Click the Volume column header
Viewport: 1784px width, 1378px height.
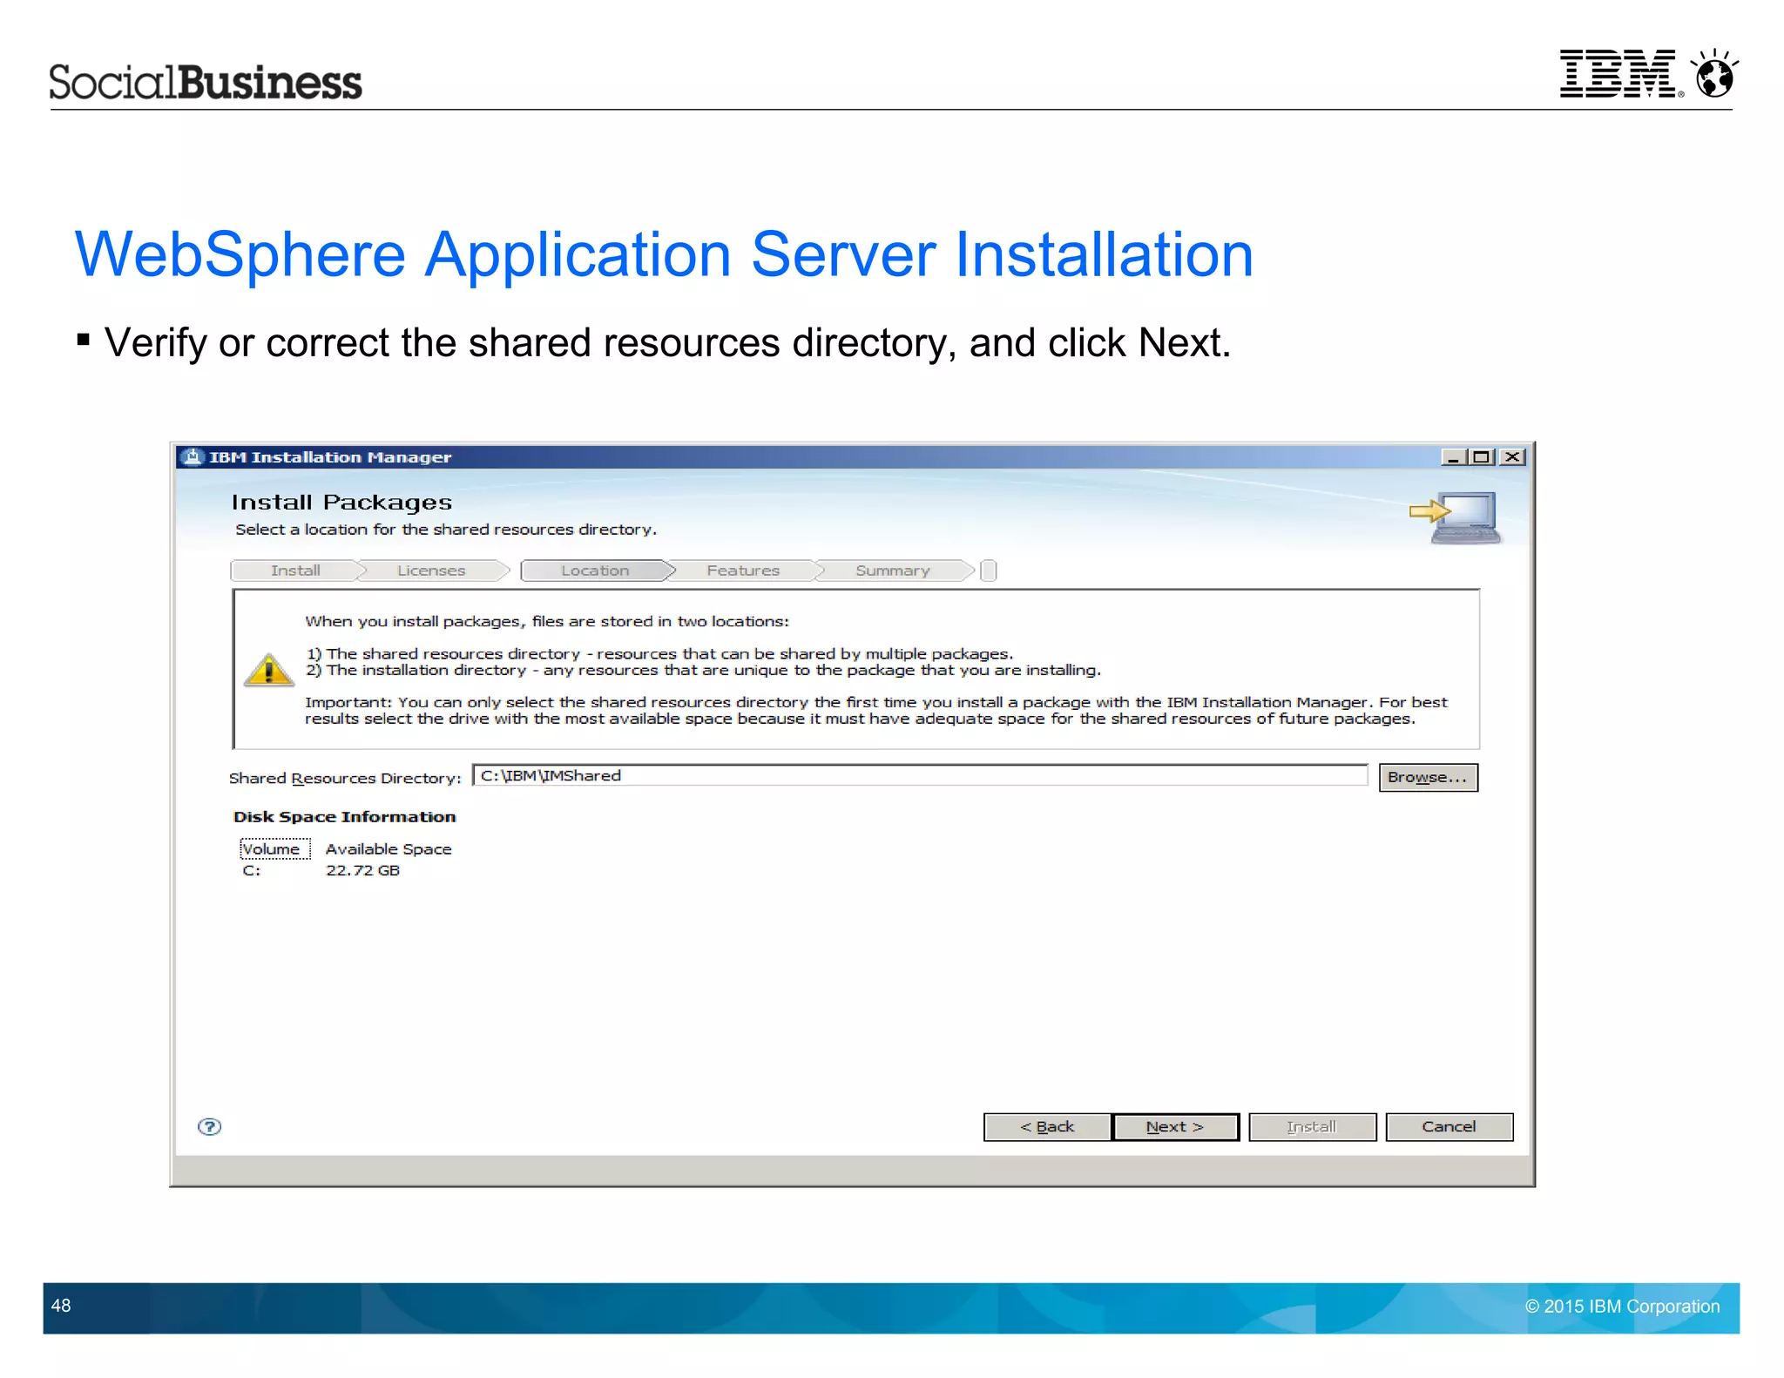274,848
